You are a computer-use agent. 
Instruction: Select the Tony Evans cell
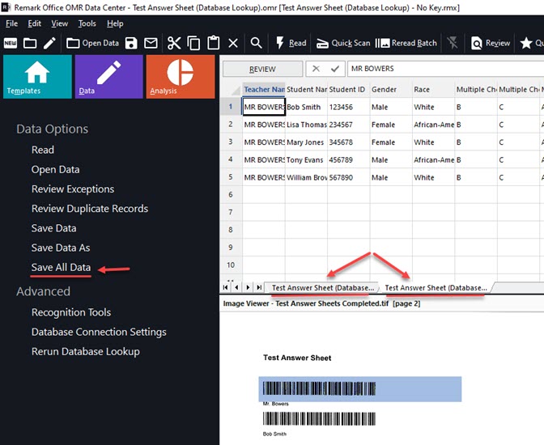[x=306, y=160]
